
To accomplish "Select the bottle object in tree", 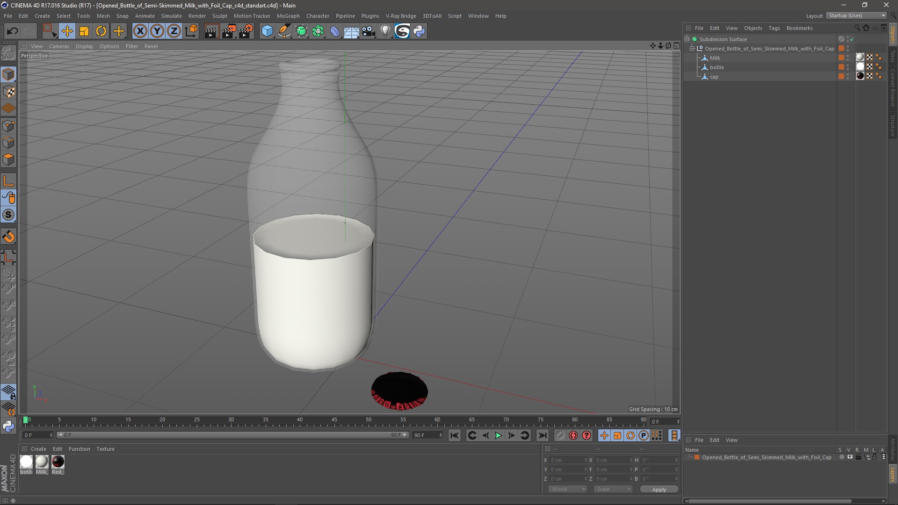I will point(717,67).
